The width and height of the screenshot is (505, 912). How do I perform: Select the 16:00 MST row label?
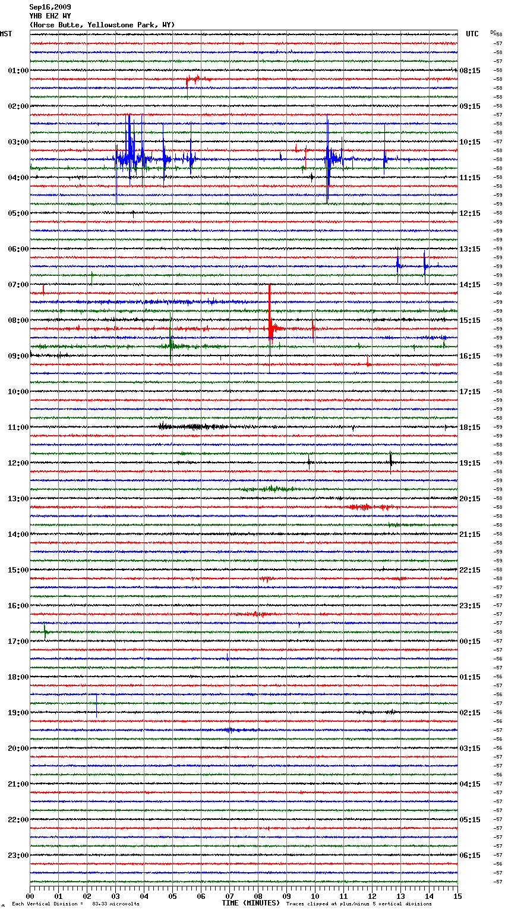(18, 606)
